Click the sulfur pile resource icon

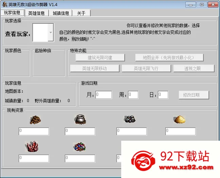(180, 120)
